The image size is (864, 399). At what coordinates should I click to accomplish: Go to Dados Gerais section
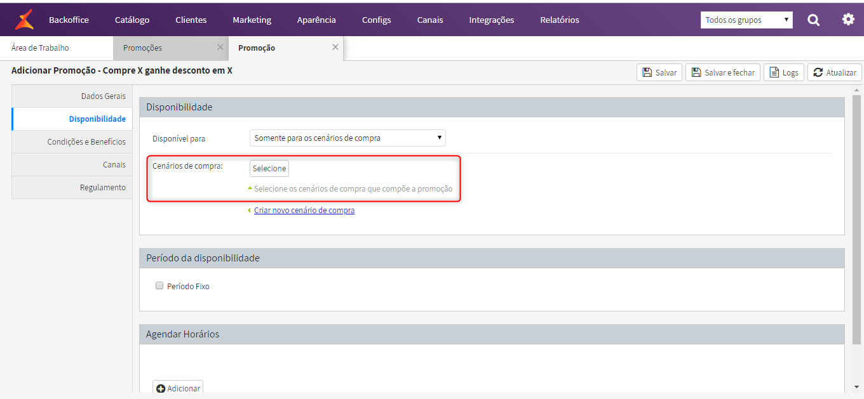(72, 96)
